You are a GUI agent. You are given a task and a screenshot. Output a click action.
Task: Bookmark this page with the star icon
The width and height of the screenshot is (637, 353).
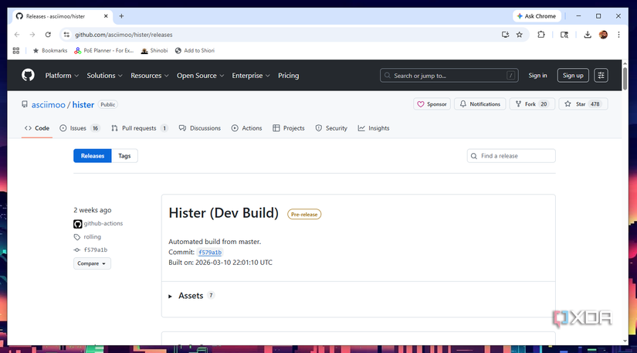pos(519,35)
